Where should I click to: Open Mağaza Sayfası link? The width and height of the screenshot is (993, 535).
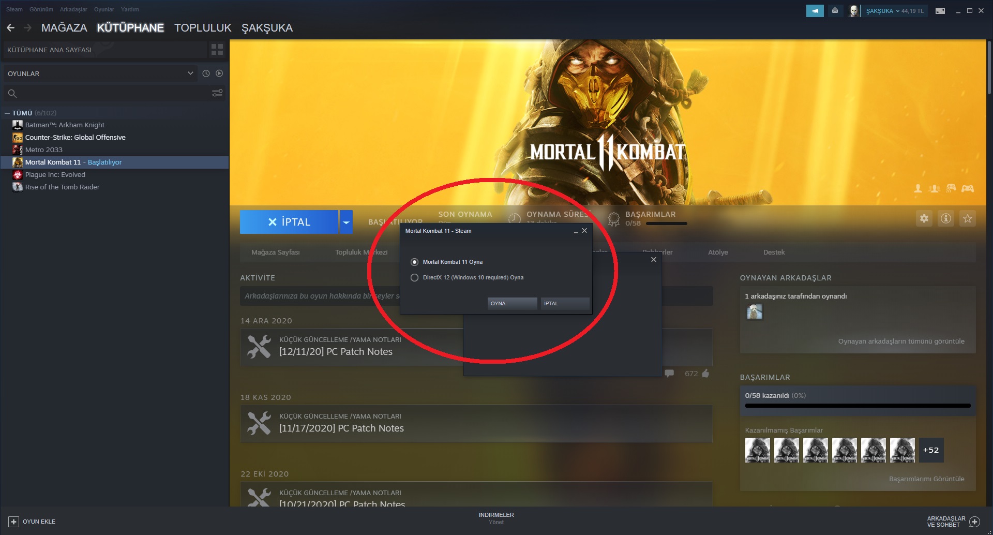[276, 252]
